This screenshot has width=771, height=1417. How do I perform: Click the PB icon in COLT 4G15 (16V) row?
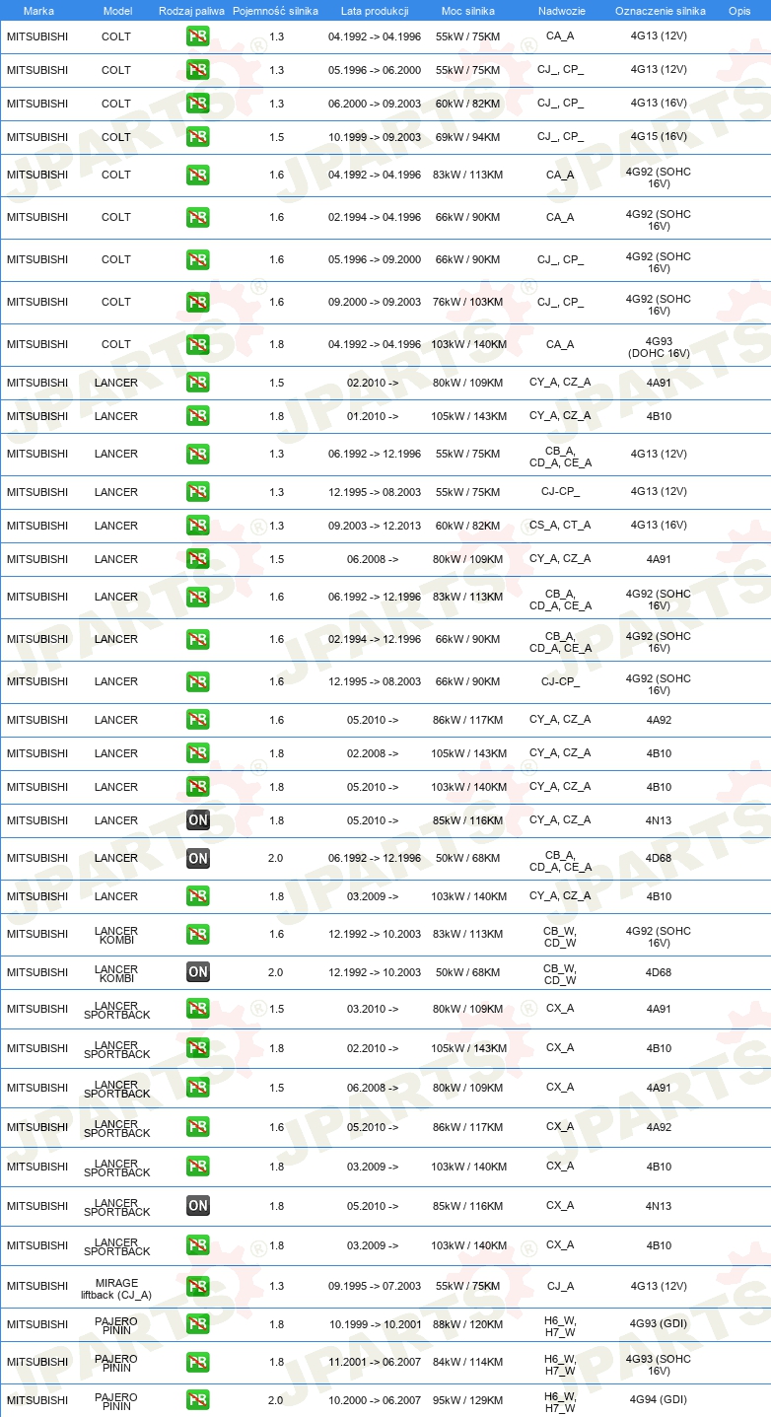click(198, 137)
